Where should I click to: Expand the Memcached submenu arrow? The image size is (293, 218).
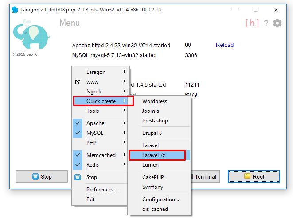coord(125,155)
